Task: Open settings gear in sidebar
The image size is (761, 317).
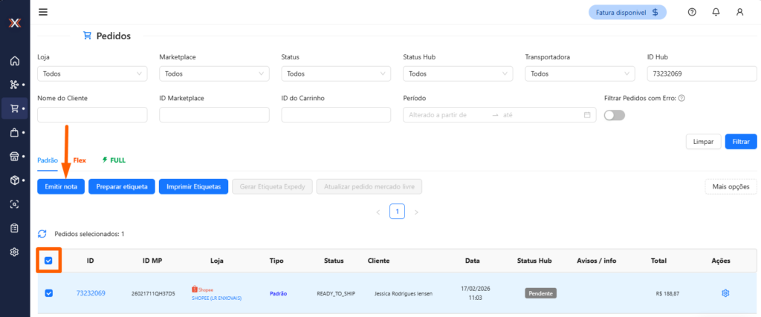Action: (14, 252)
